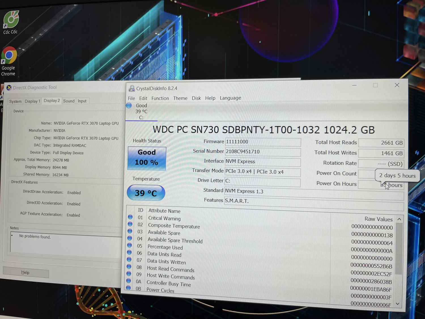Select the Good status disk icon for C:
The width and height of the screenshot is (425, 319).
click(x=129, y=105)
